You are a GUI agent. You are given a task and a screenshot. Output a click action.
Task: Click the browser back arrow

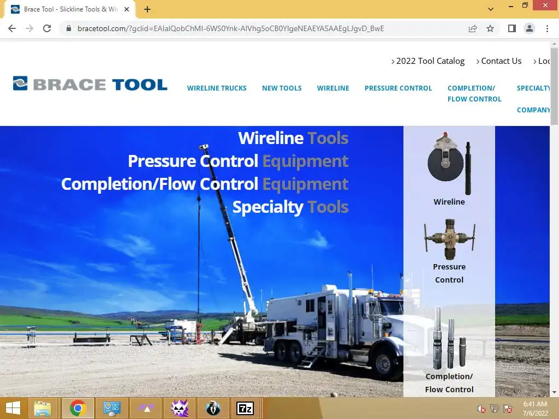[x=12, y=28]
